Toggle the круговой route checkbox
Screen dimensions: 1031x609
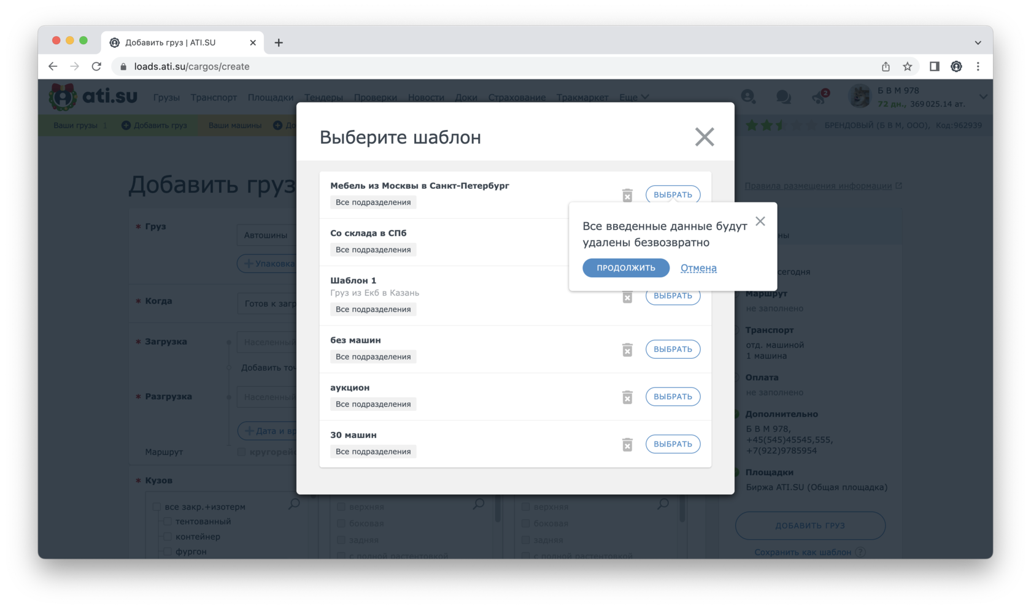241,452
